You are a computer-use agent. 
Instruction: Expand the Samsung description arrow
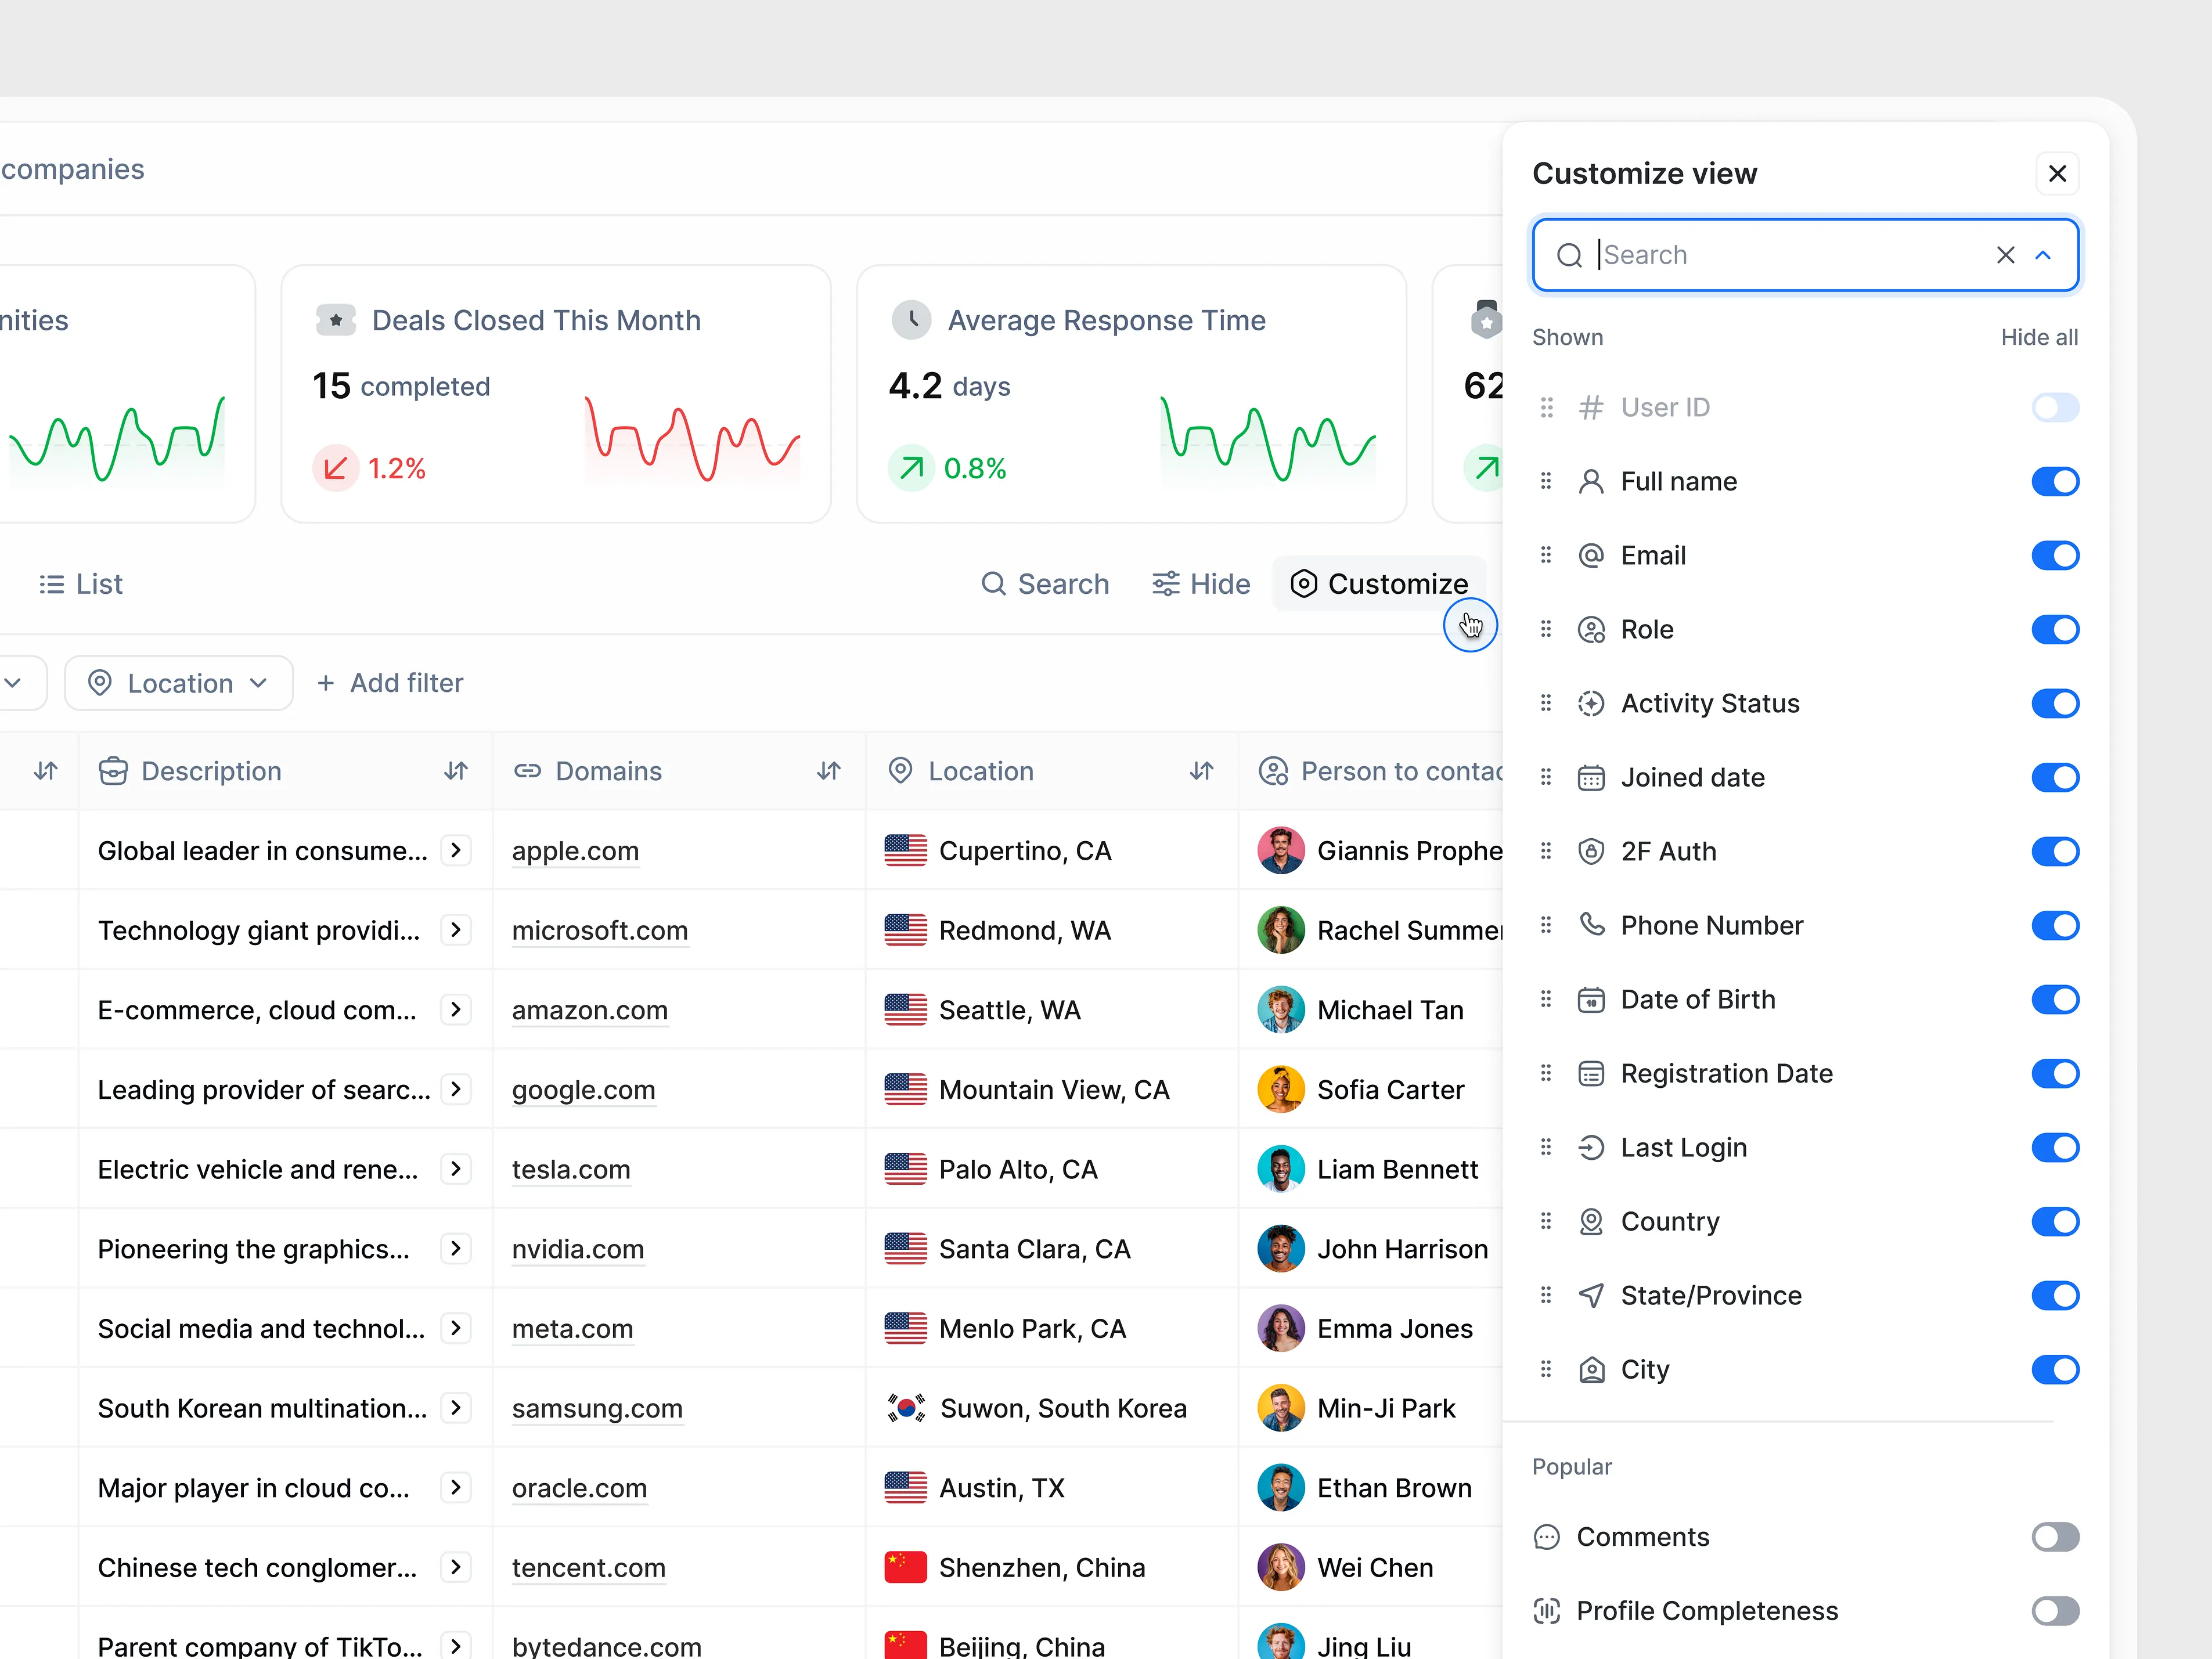tap(456, 1408)
